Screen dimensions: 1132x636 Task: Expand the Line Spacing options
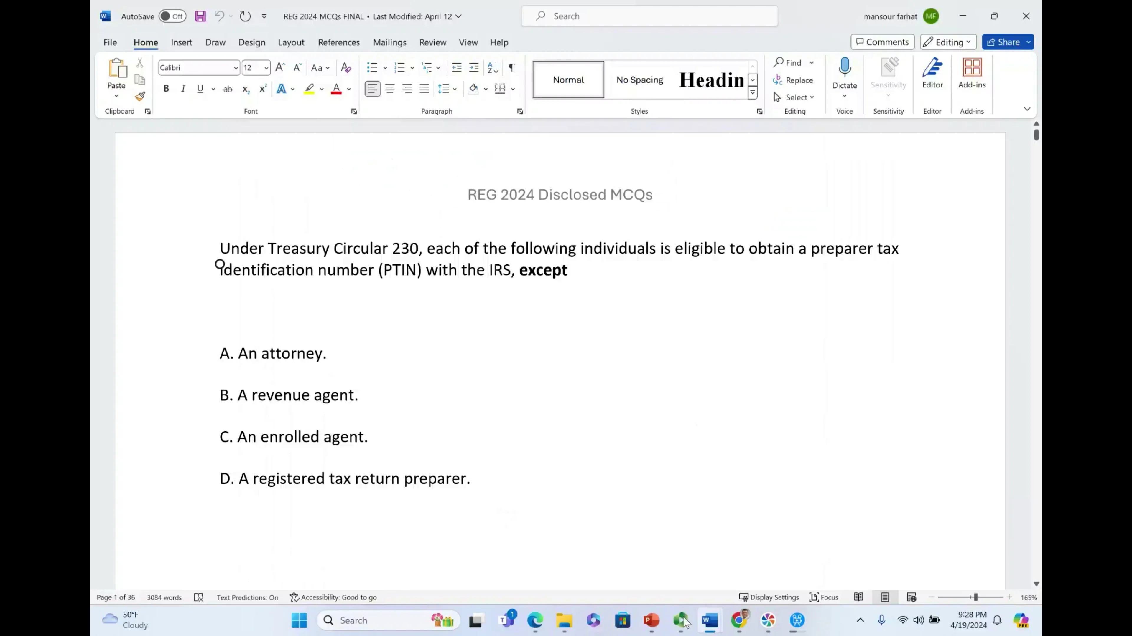tap(454, 88)
